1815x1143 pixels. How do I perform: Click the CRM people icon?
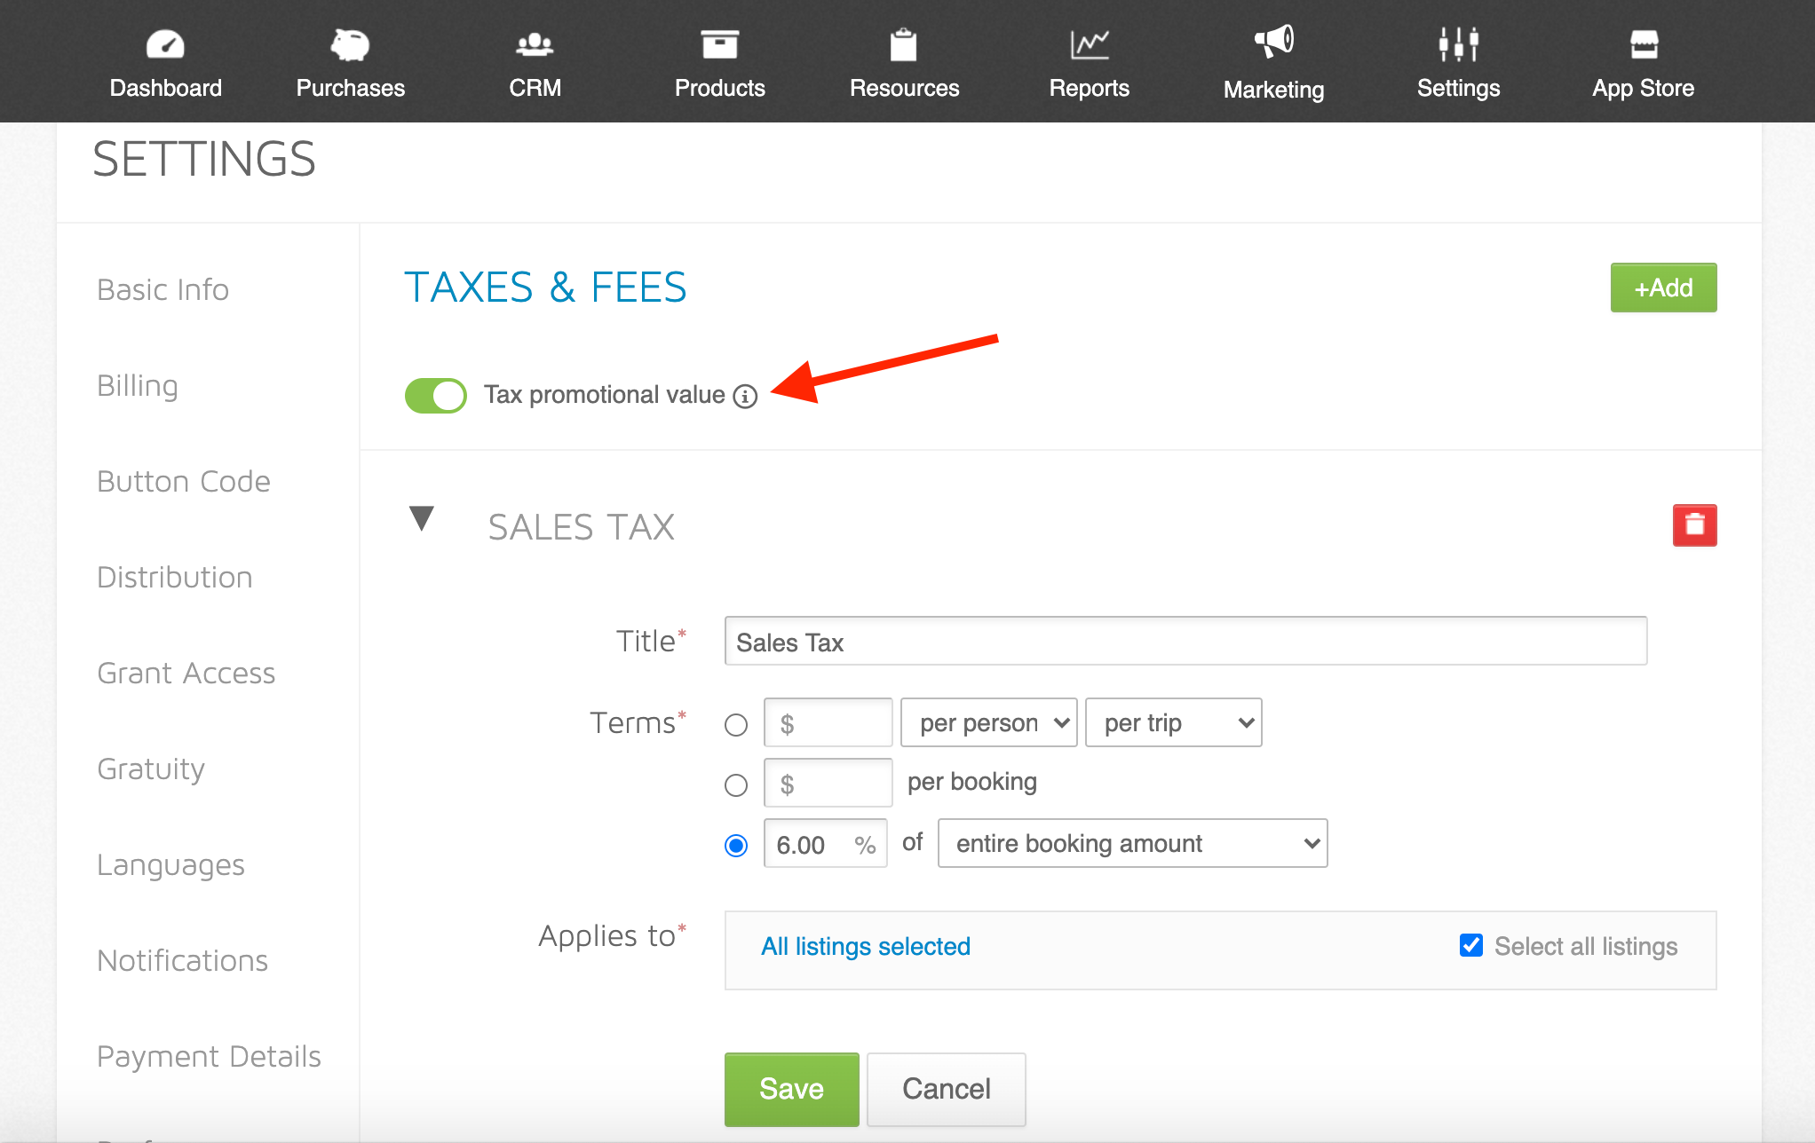(535, 44)
